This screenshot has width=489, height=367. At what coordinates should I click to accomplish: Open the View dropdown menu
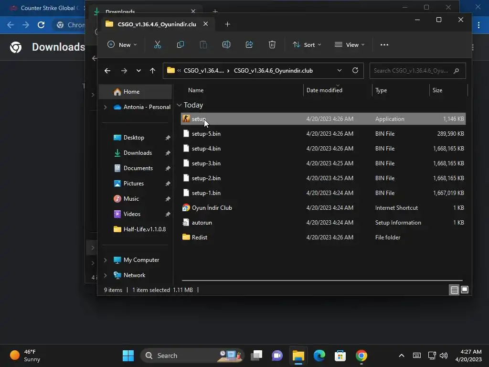coord(350,44)
